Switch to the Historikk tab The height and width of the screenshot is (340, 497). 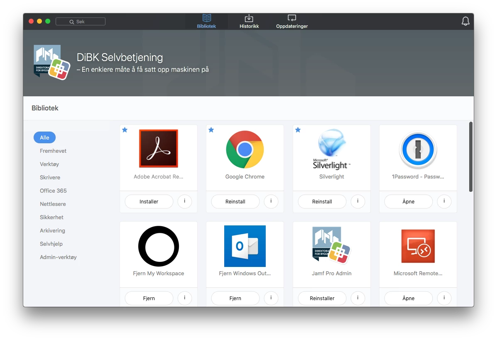coord(249,22)
